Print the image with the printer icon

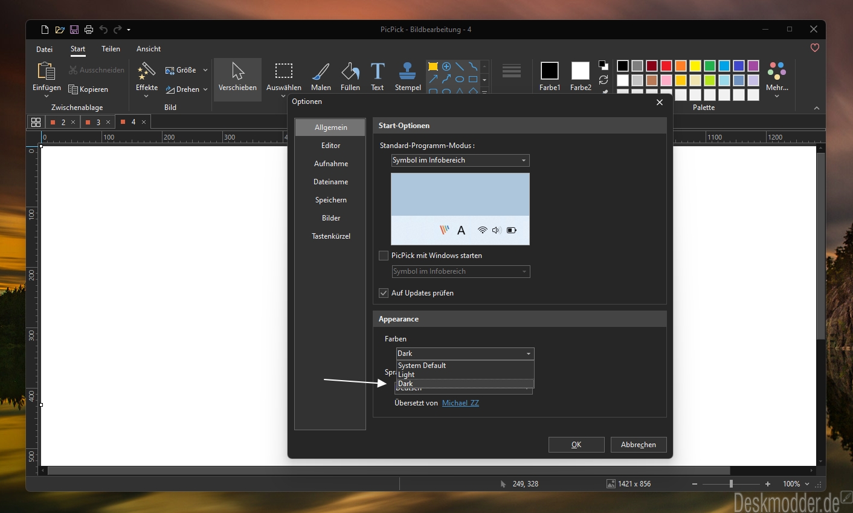pyautogui.click(x=89, y=30)
